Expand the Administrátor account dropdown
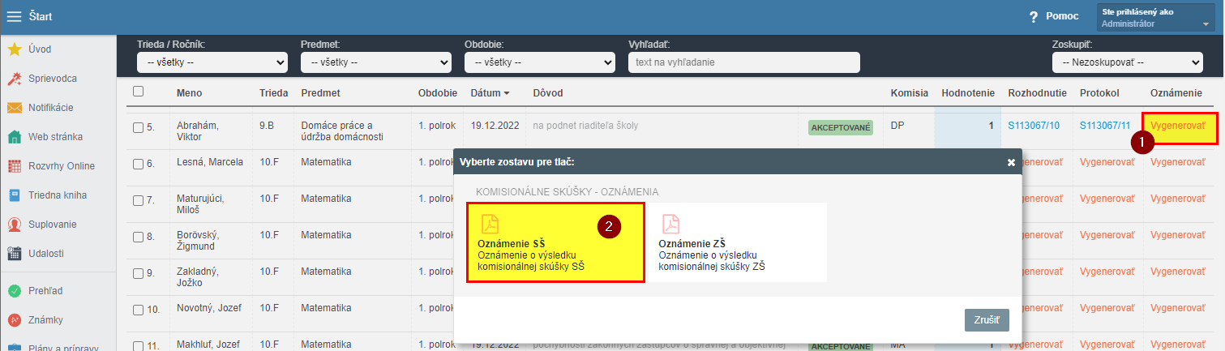 pyautogui.click(x=1156, y=18)
